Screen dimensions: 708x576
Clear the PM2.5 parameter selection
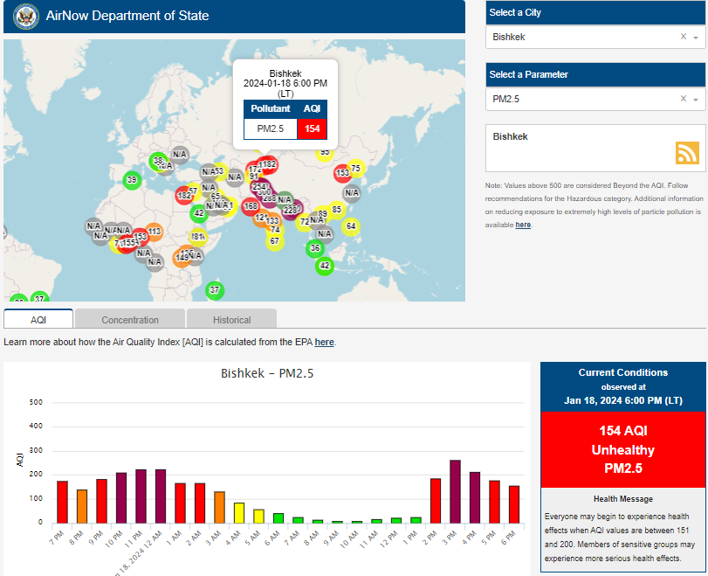tap(684, 99)
